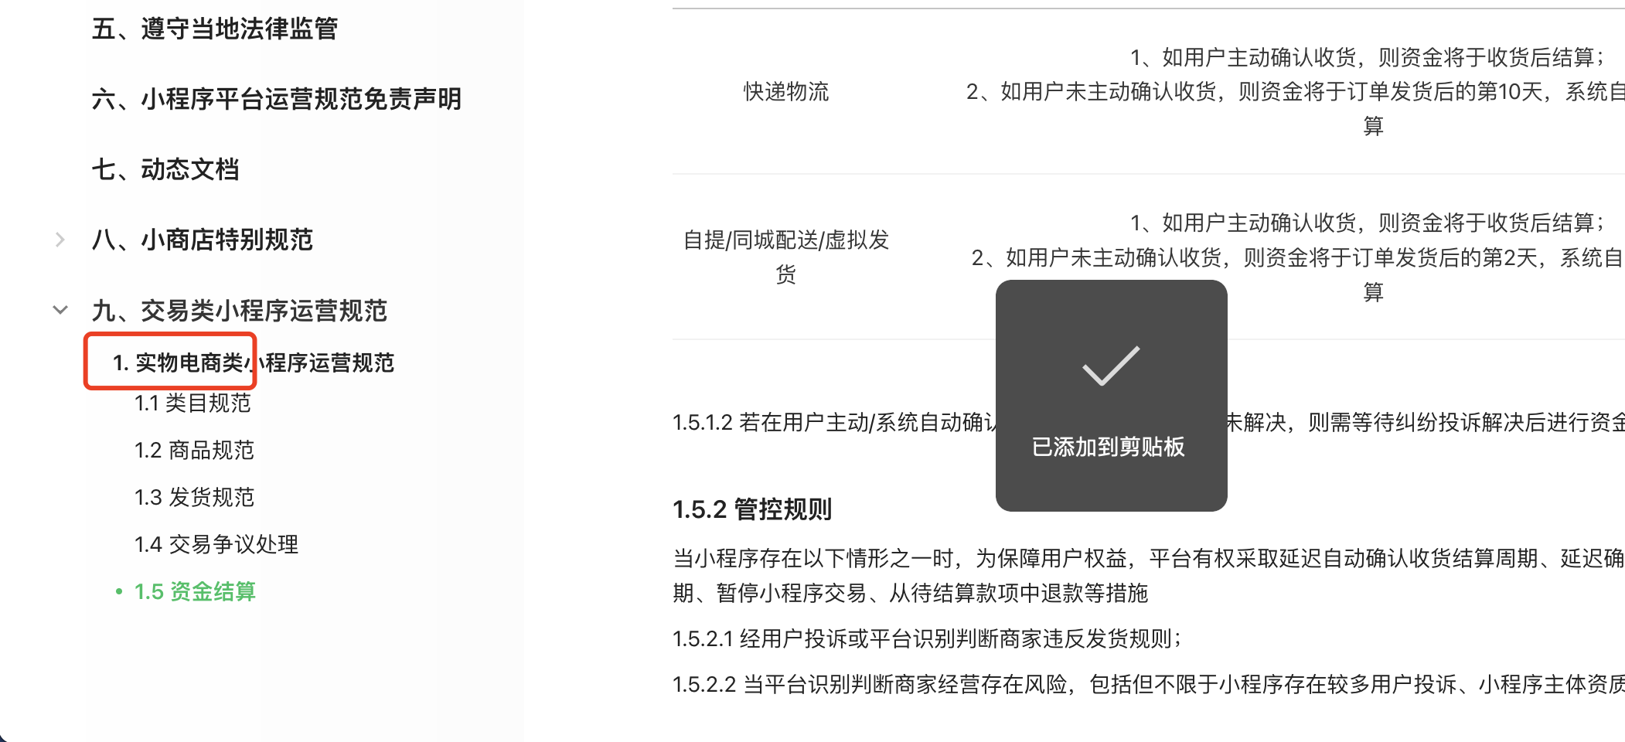
Task: Open 五、遵守当地法律监管 section
Action: [x=214, y=29]
